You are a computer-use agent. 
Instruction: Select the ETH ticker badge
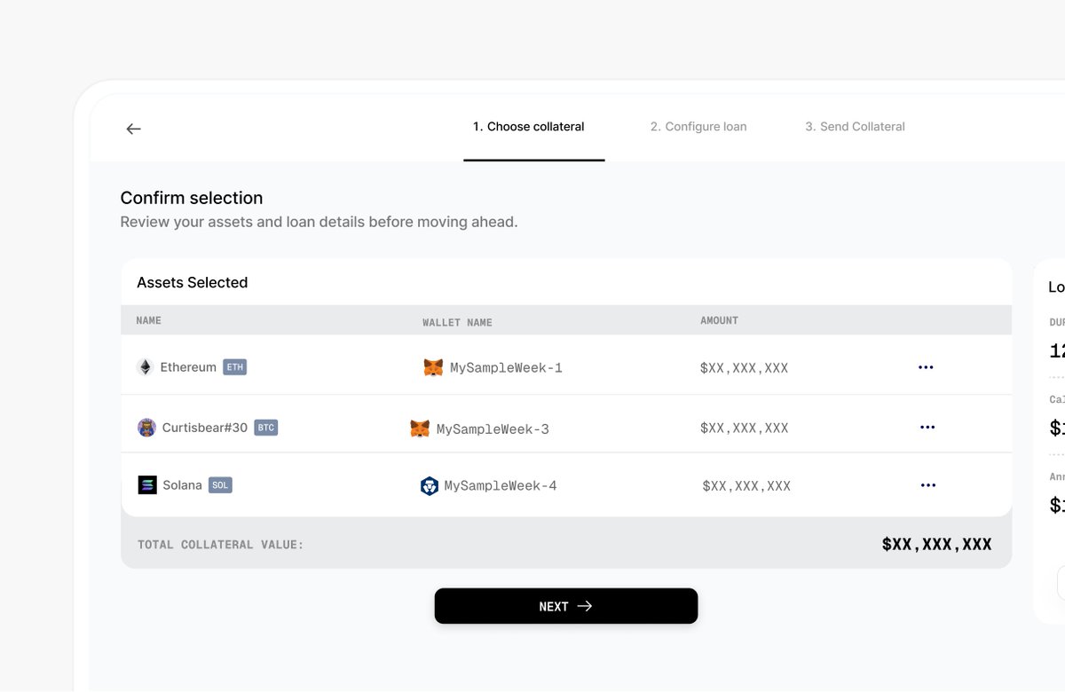tap(234, 367)
